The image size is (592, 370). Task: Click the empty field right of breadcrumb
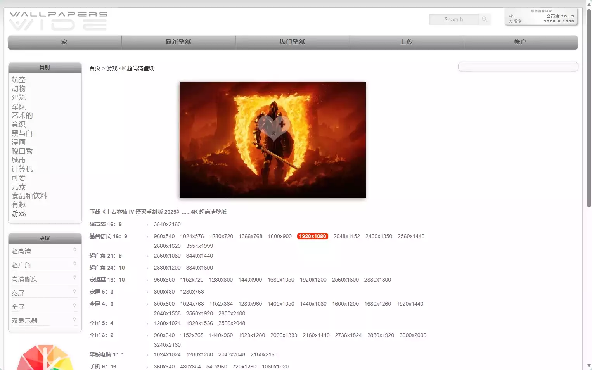(518, 67)
